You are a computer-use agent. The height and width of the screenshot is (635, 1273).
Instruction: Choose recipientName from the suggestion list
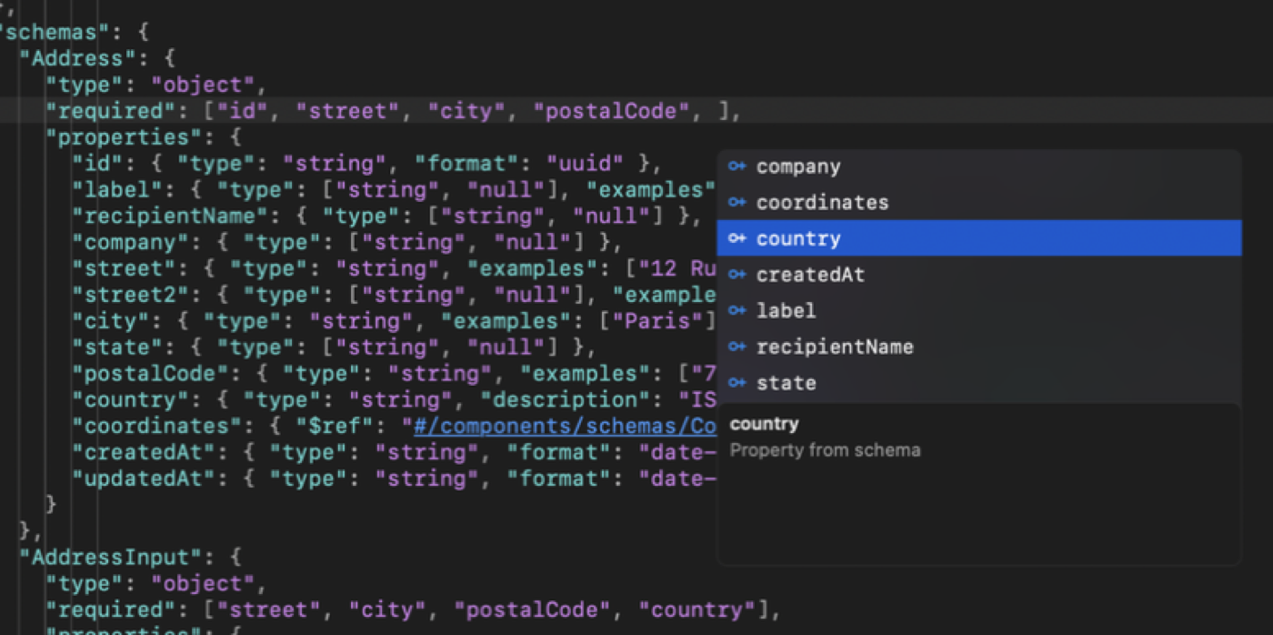[835, 347]
